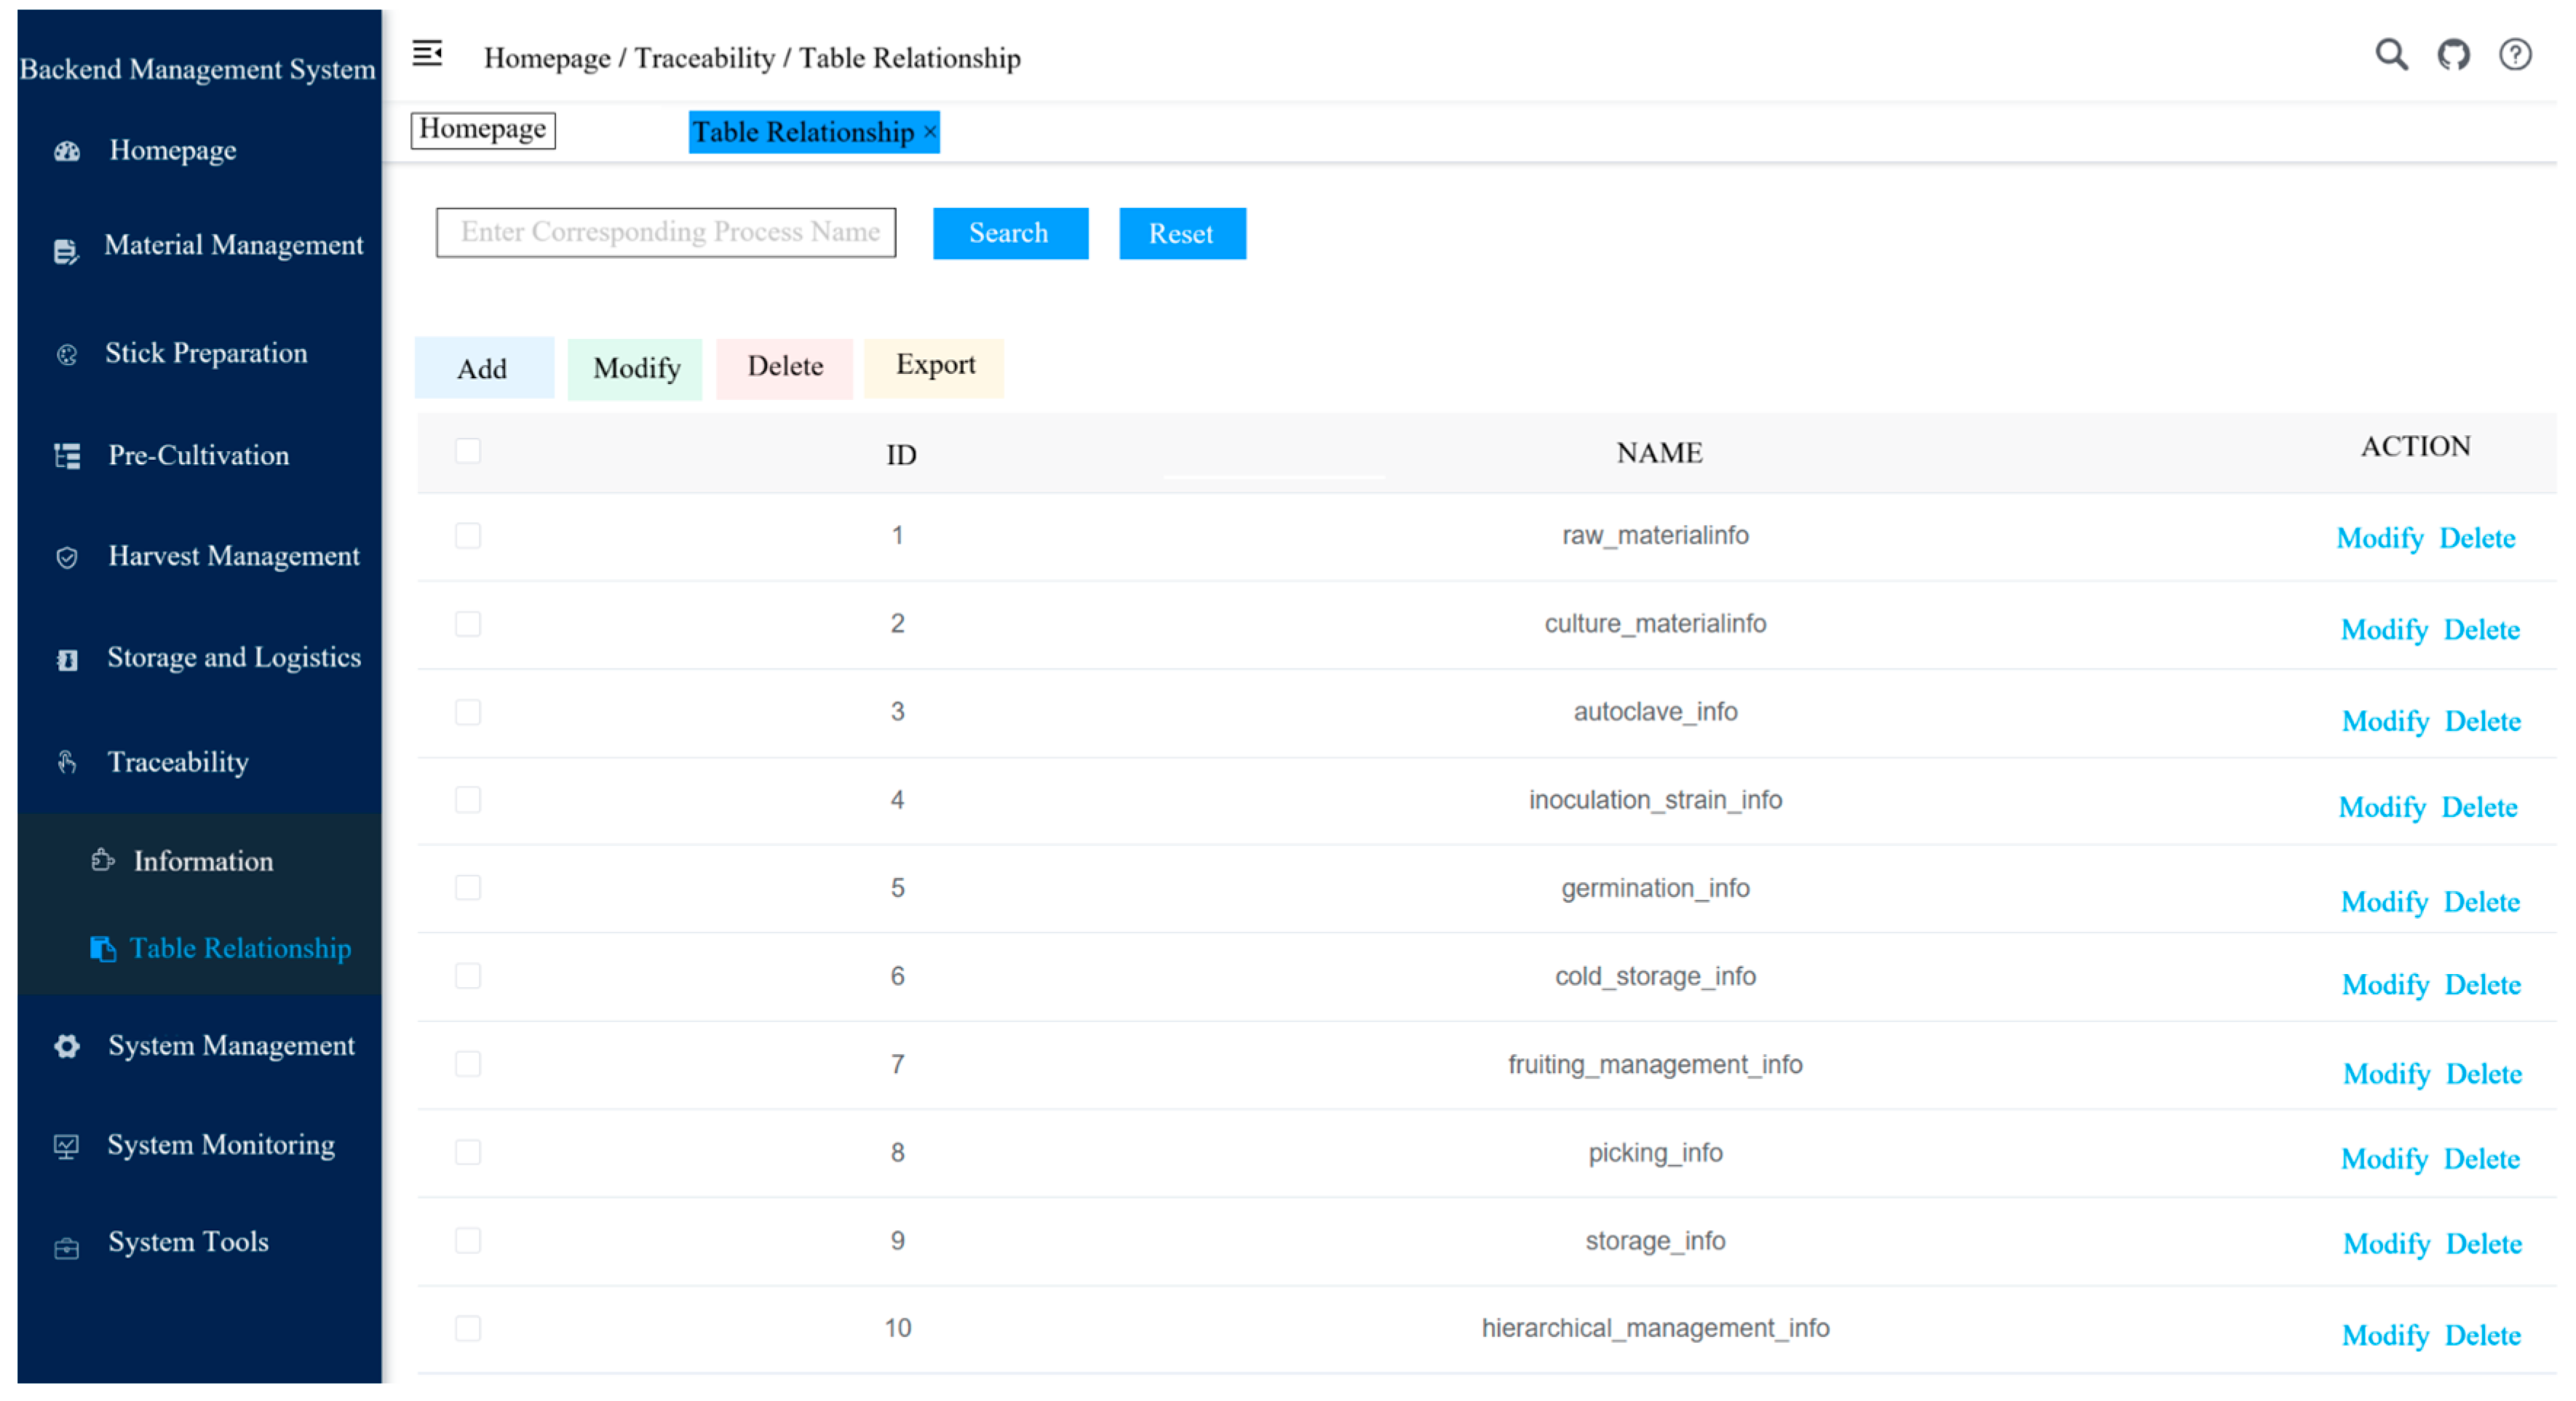Expand the Harvest Management menu
The height and width of the screenshot is (1401, 2576).
(x=233, y=556)
